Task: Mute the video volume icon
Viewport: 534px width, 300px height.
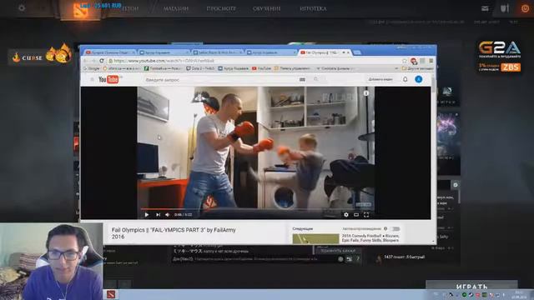Action: (167, 215)
